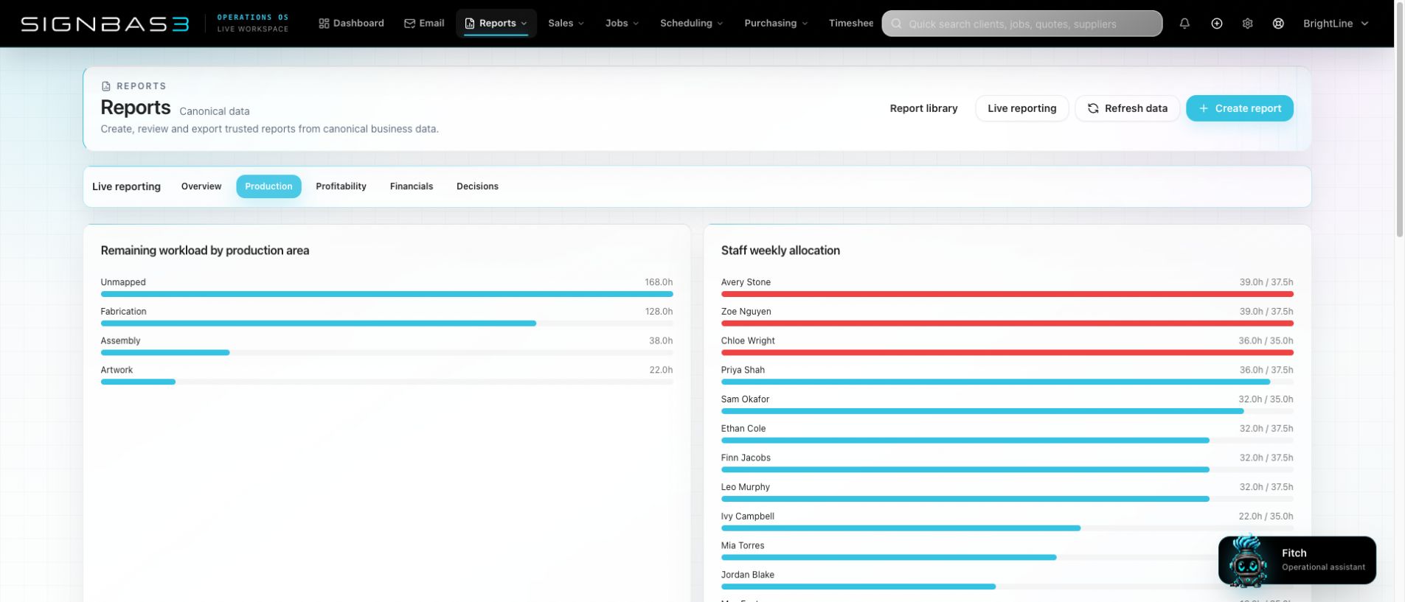The width and height of the screenshot is (1405, 602).
Task: Click the 'Avery Stone' name
Action: (746, 282)
